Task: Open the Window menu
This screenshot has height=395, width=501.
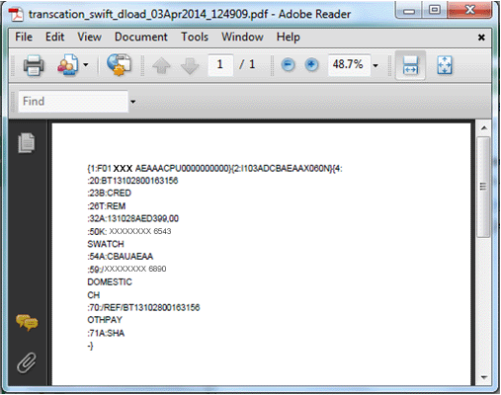Action: point(242,37)
